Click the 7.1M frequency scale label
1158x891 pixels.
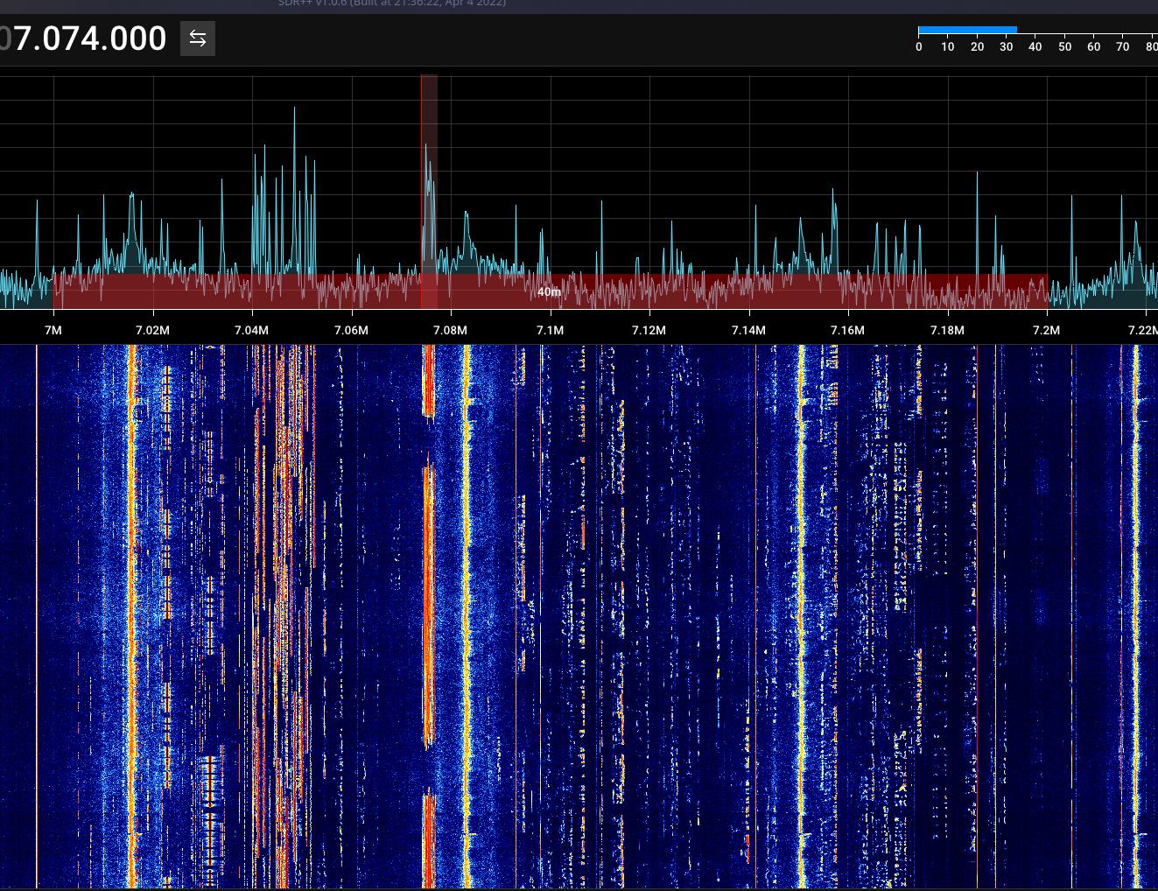click(x=551, y=330)
